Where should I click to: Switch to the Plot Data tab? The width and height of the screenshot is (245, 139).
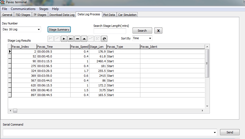pos(109,15)
